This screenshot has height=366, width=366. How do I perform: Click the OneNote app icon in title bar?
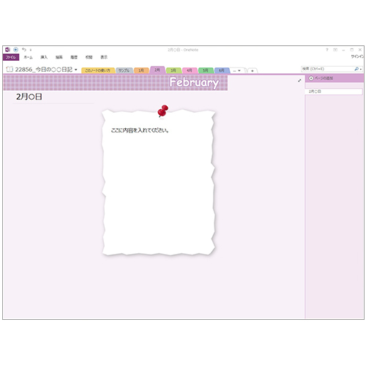7,50
